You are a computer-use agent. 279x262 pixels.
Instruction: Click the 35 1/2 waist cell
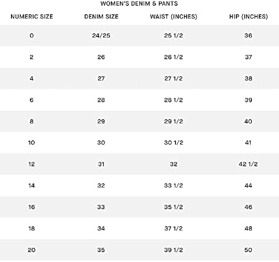click(x=173, y=207)
